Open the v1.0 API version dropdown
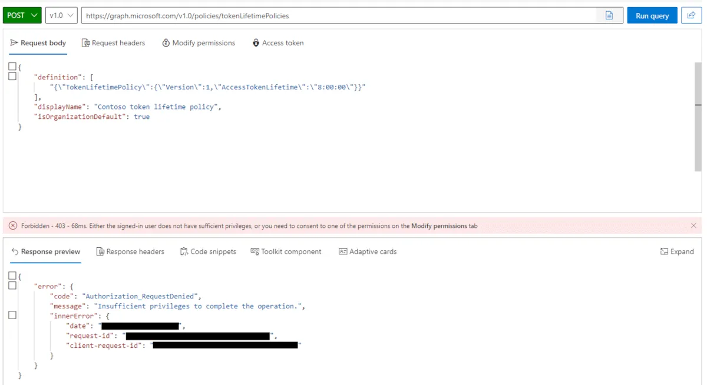Screen dimensions: 707x385 61,16
